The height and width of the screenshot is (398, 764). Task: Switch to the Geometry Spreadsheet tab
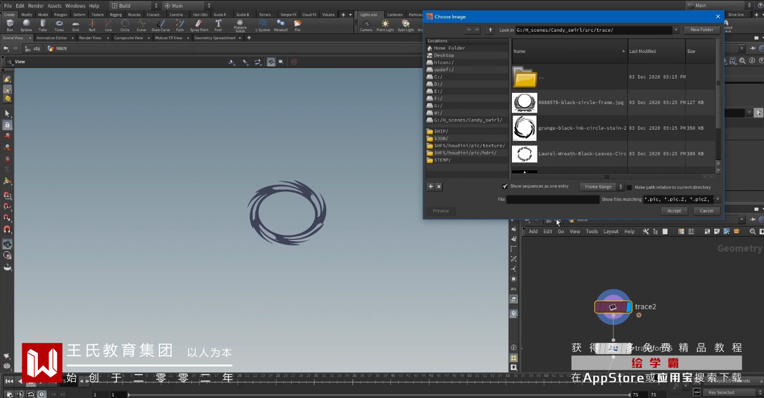click(215, 38)
